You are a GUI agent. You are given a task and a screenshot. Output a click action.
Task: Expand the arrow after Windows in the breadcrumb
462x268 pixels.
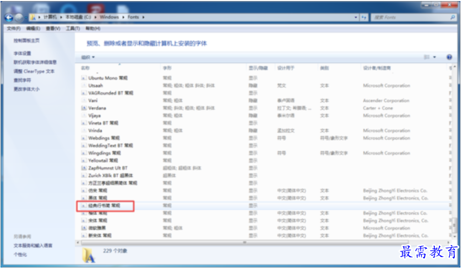tap(123, 17)
